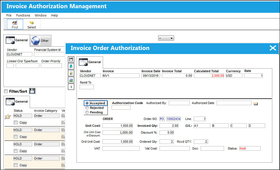
Task: Click the yellow star document icon in the side toolbar
Action: click(x=71, y=73)
